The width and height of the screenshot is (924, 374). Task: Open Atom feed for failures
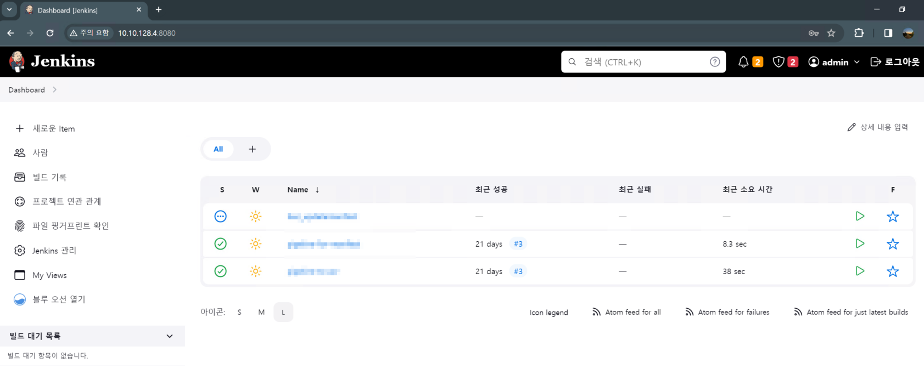click(x=727, y=312)
